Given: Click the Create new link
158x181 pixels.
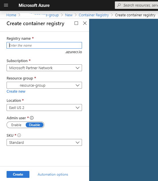Looking at the screenshot, I should pos(16,92).
